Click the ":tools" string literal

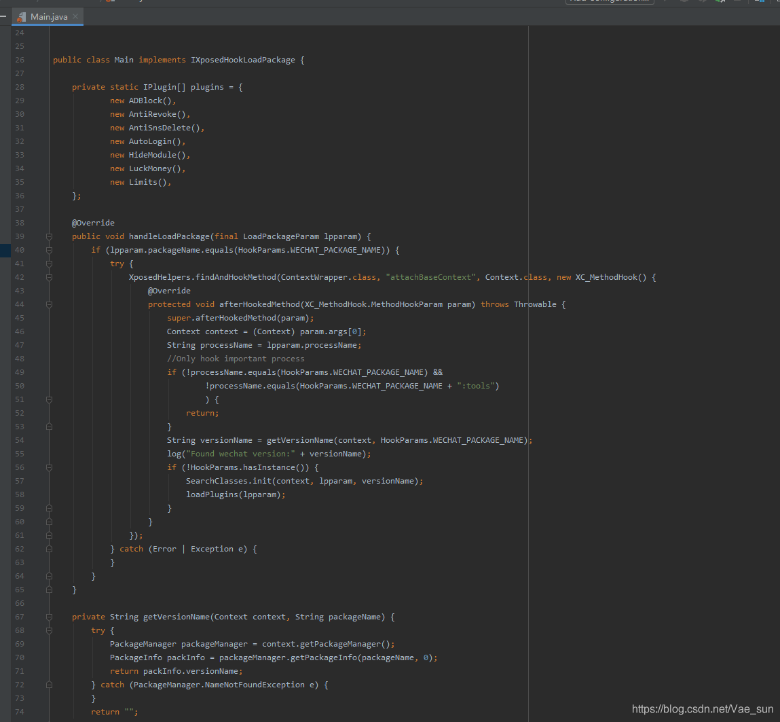click(476, 386)
